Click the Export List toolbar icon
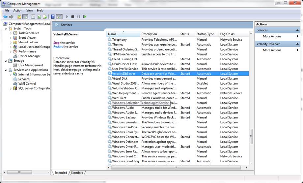Image resolution: width=303 pixels, height=183 pixels. 45,17
